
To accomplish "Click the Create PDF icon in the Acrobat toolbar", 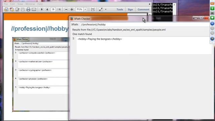I will (6, 9).
